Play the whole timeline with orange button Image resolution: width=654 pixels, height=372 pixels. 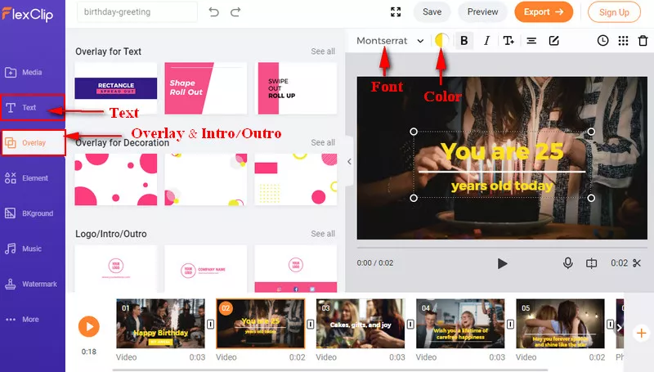(89, 326)
